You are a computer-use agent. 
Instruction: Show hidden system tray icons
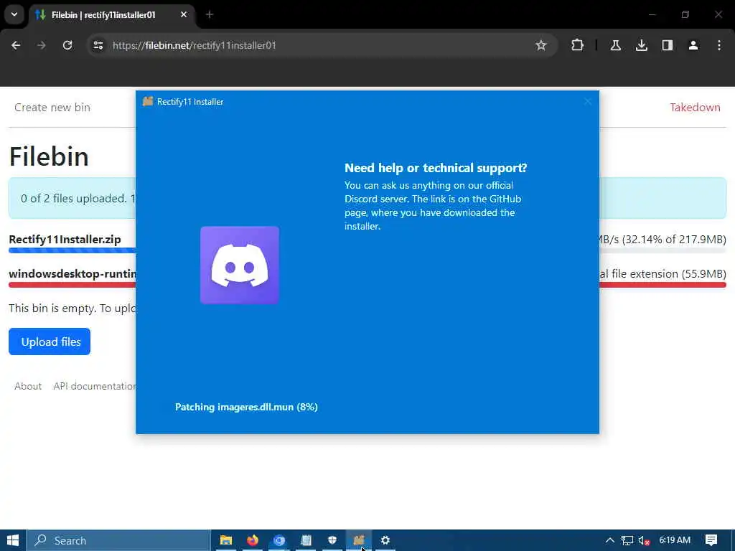pos(610,540)
